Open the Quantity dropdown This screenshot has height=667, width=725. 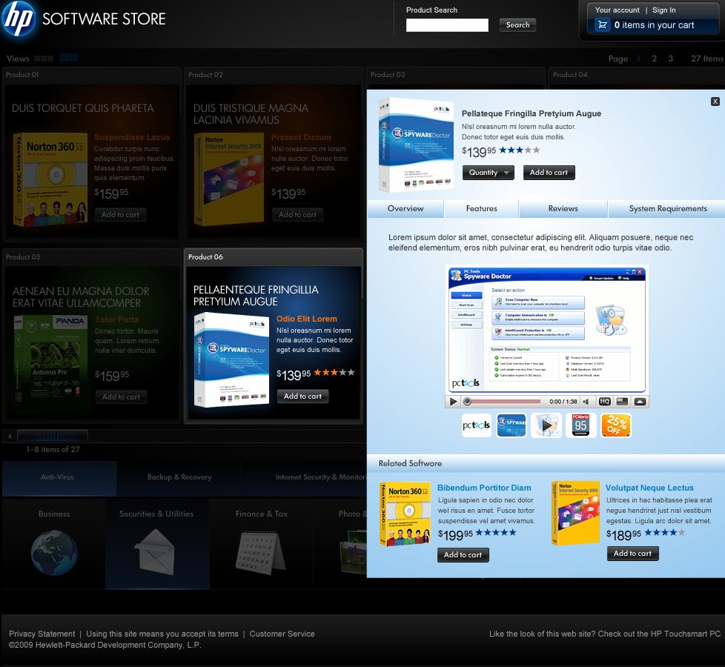[489, 173]
